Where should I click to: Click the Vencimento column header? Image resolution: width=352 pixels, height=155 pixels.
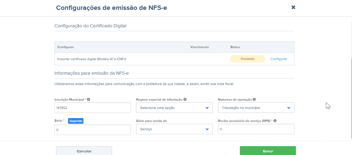(x=199, y=47)
